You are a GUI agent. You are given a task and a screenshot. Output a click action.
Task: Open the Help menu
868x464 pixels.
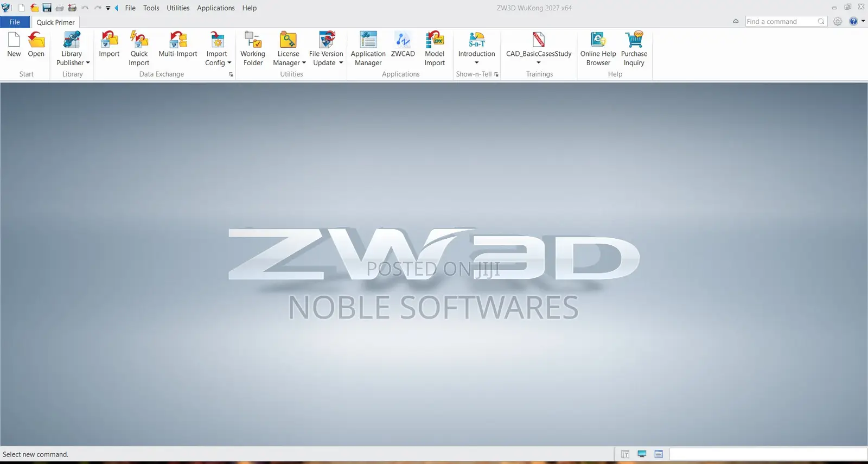coord(250,8)
